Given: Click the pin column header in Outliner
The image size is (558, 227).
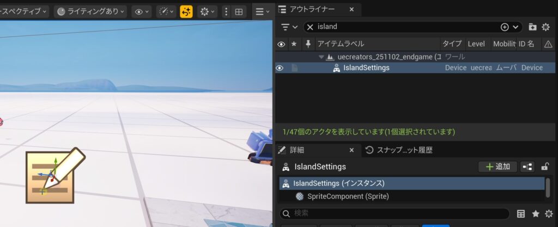Looking at the screenshot, I should pyautogui.click(x=309, y=44).
